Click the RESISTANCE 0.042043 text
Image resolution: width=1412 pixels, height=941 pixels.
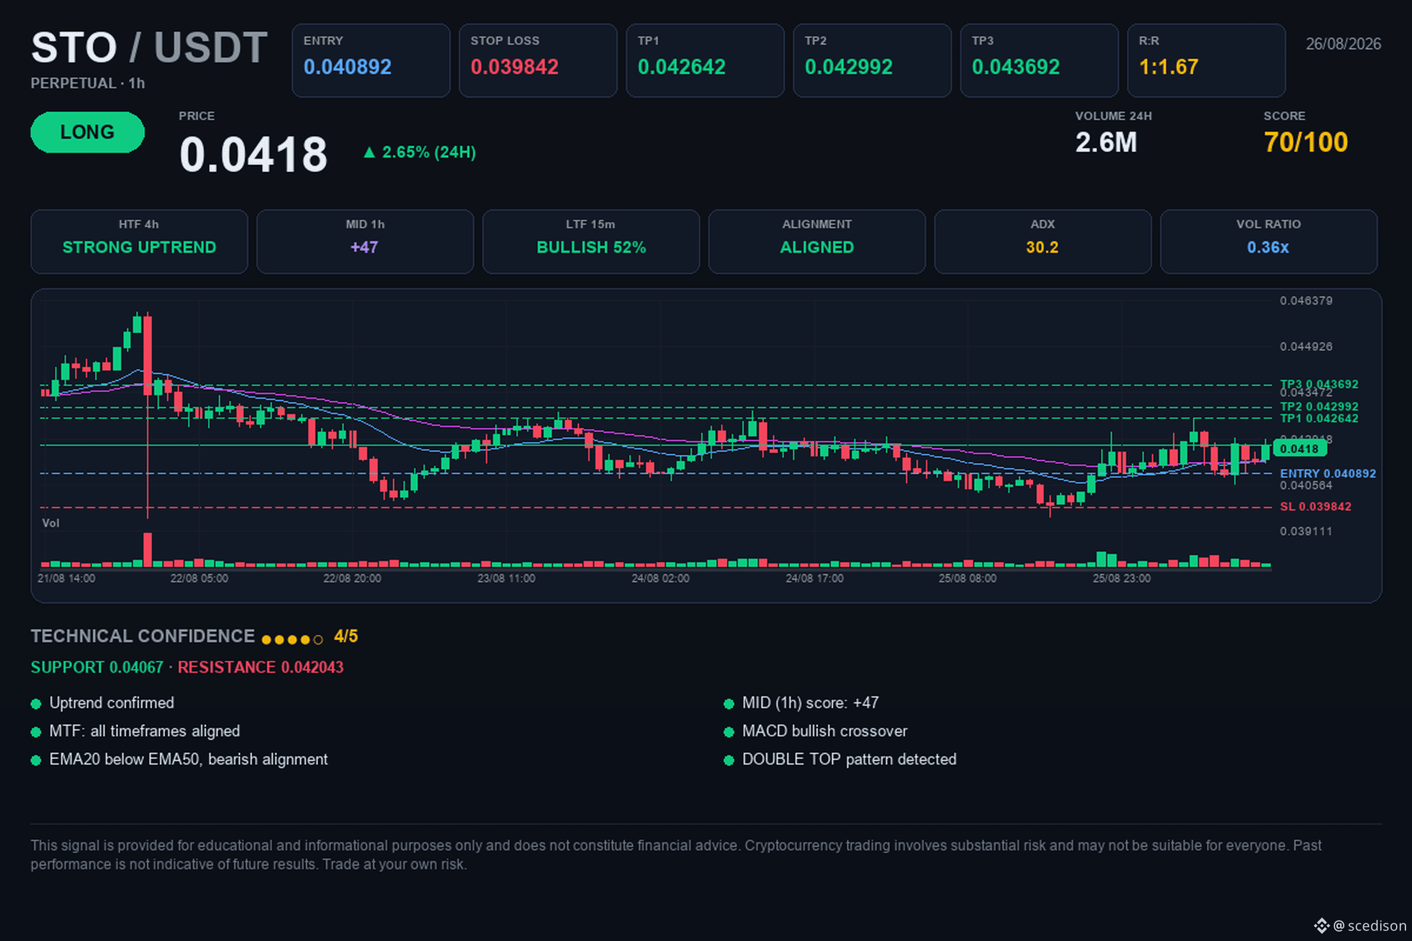(x=261, y=668)
